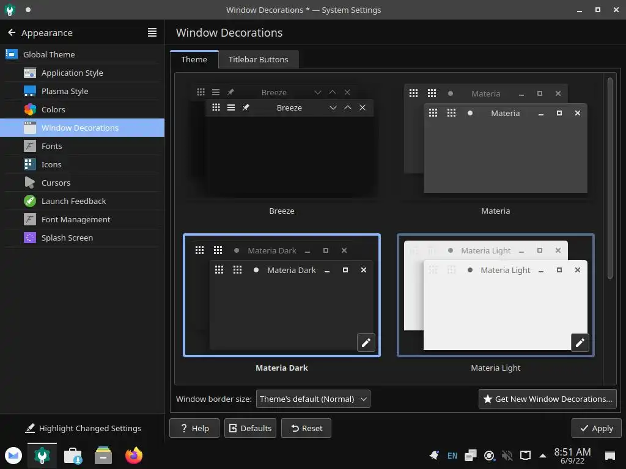The width and height of the screenshot is (626, 469).
Task: Expand hidden system tray icons arrow
Action: point(543,456)
